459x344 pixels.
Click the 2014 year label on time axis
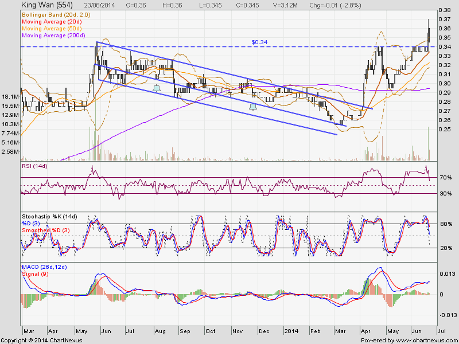(x=291, y=332)
